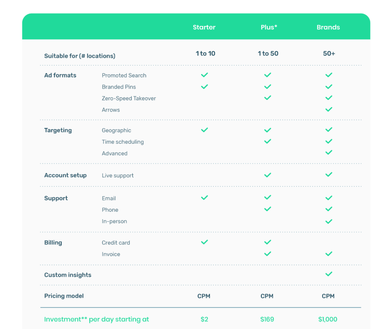Click the $1,000 Brands investment price
The height and width of the screenshot is (329, 383).
328,319
